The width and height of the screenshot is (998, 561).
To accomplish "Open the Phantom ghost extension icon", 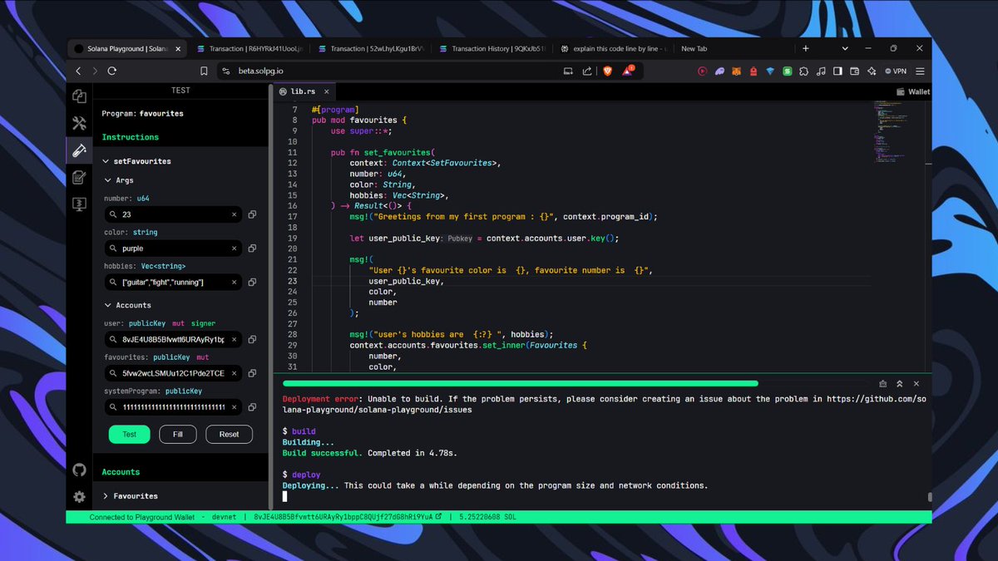I will 720,71.
